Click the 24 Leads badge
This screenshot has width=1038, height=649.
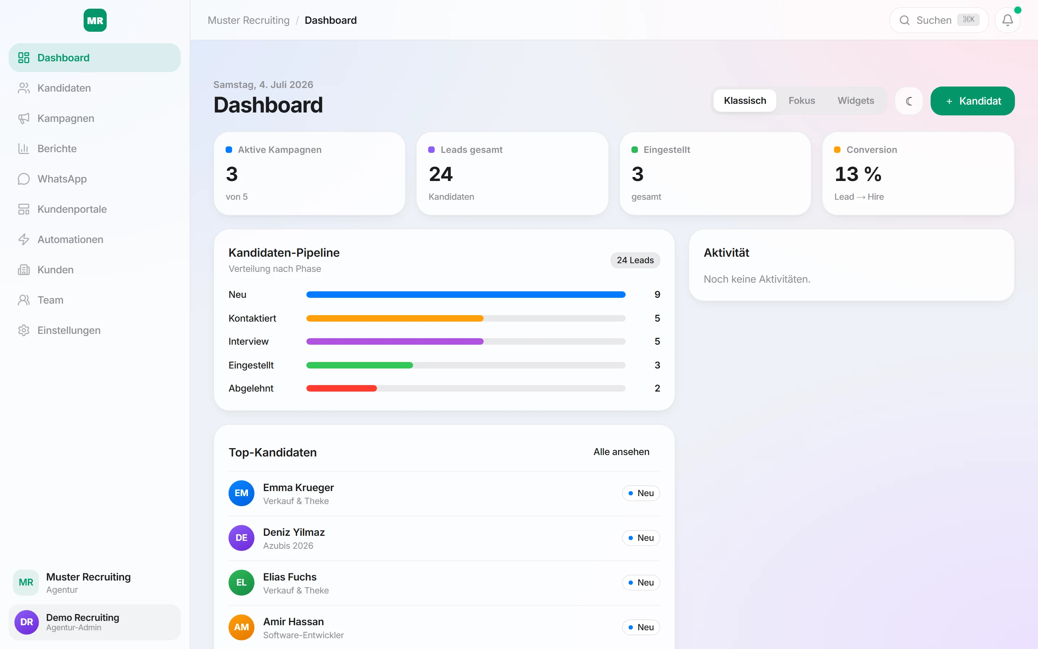click(x=635, y=260)
